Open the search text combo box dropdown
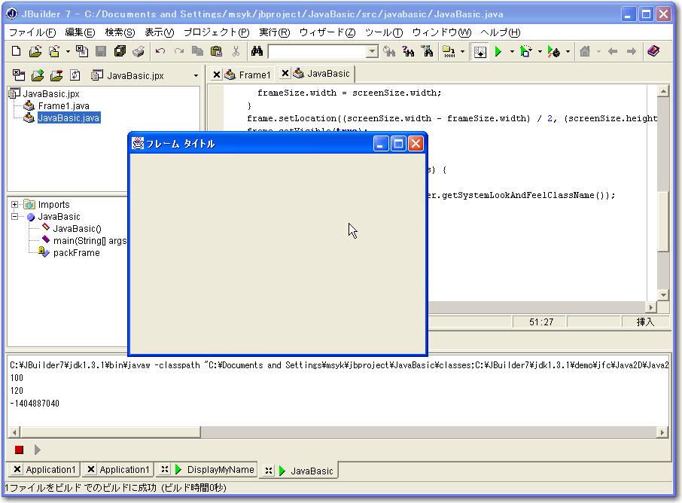 [x=372, y=51]
